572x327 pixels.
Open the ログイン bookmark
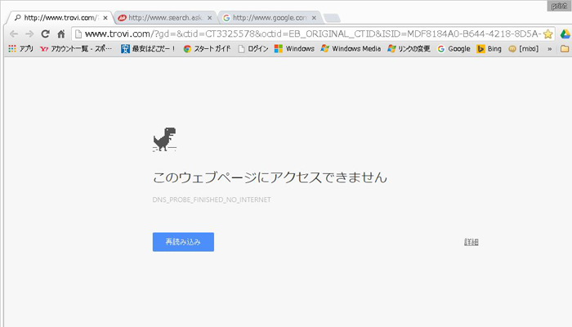253,48
